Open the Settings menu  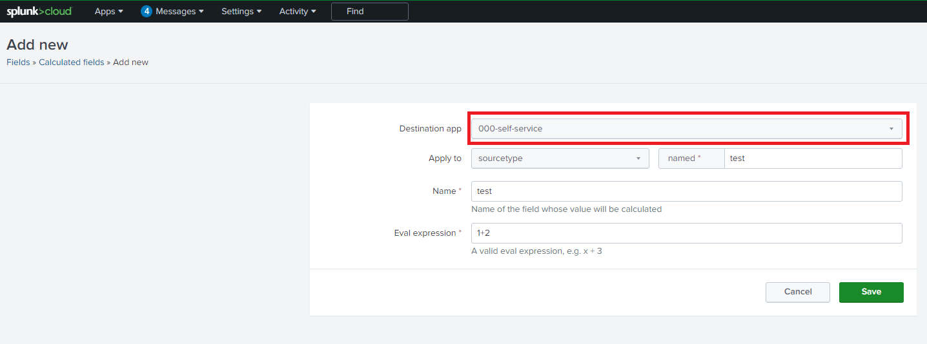point(241,12)
